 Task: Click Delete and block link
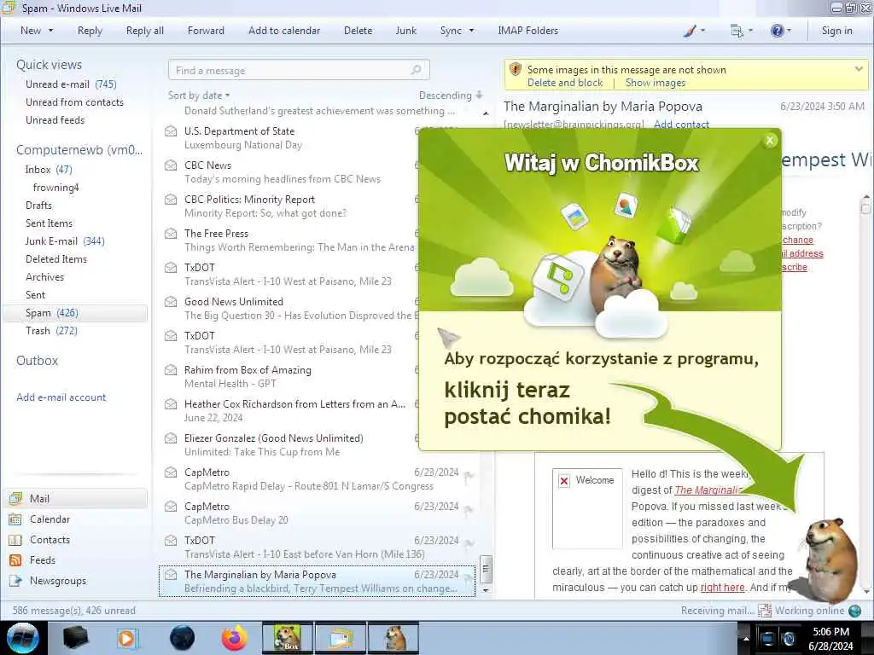coord(565,83)
